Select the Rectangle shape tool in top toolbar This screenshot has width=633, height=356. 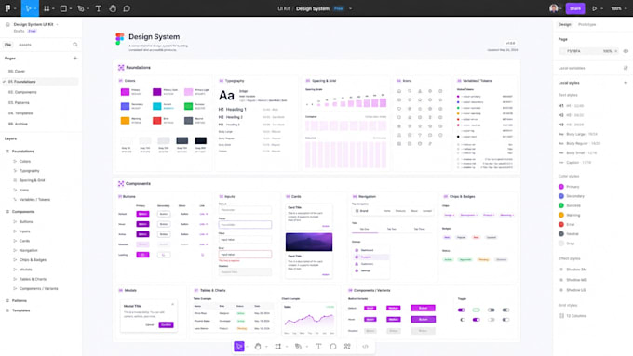point(63,8)
